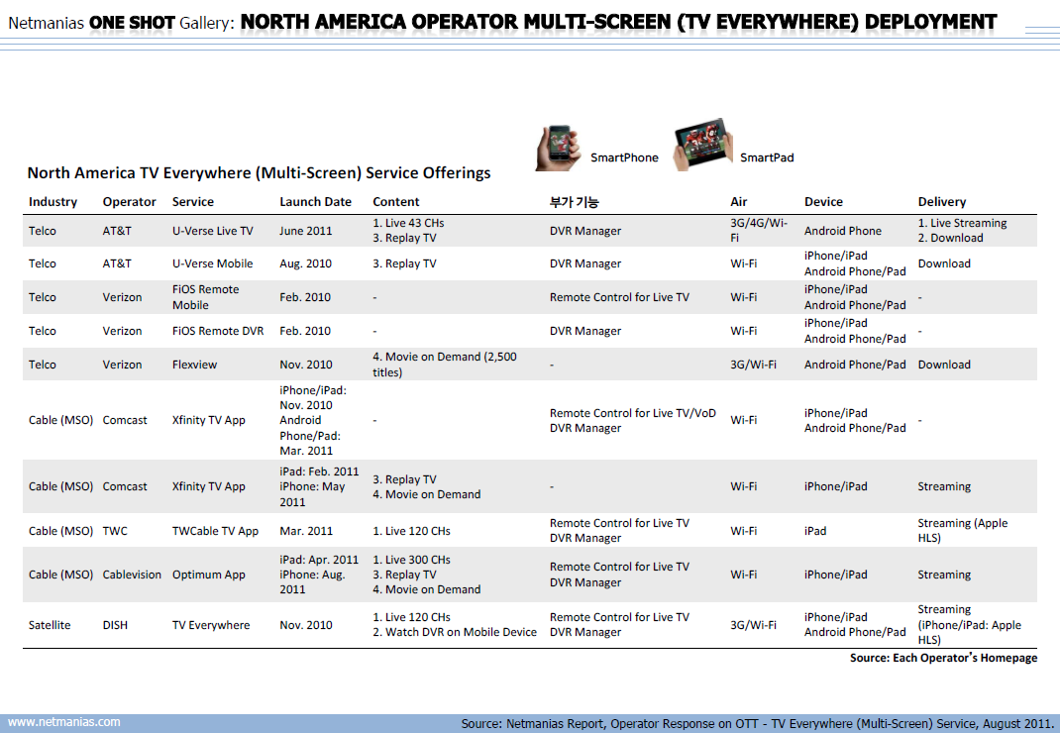
Task: Select the Launch Date column header
Action: click(x=316, y=201)
